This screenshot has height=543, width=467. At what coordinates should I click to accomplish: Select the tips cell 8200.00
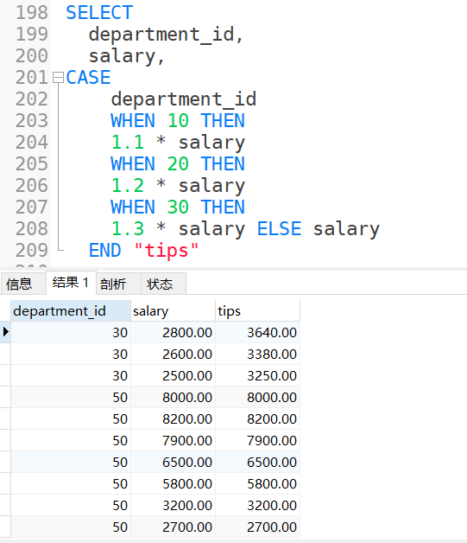[x=257, y=419]
